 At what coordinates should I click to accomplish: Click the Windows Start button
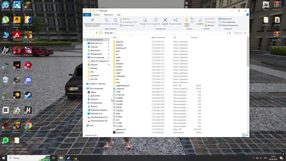4,158
